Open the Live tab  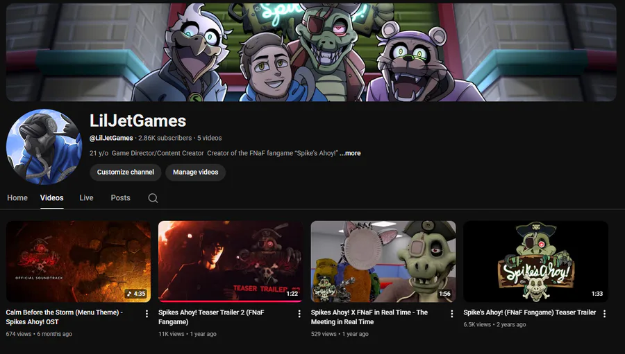(86, 197)
